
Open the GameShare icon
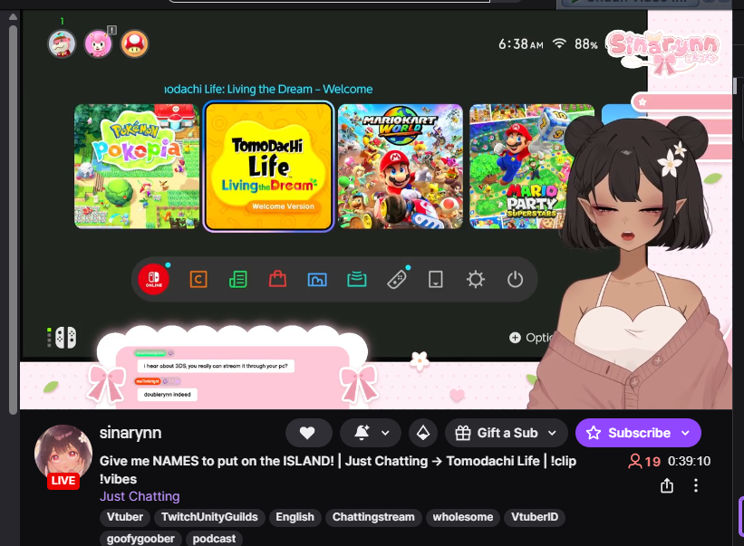357,279
